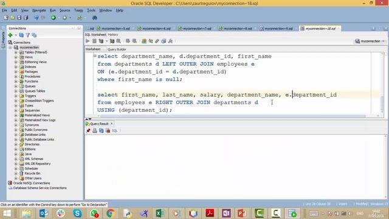Click green plus New Connection icon

tap(10, 35)
